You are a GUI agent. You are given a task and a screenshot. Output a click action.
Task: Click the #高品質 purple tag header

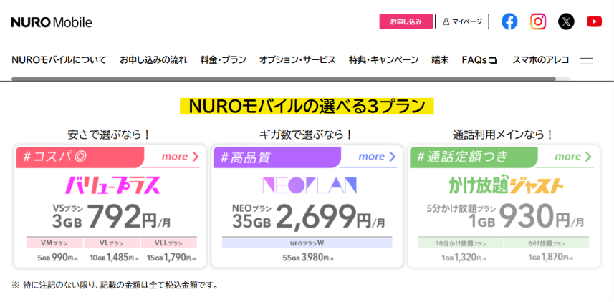tap(277, 157)
